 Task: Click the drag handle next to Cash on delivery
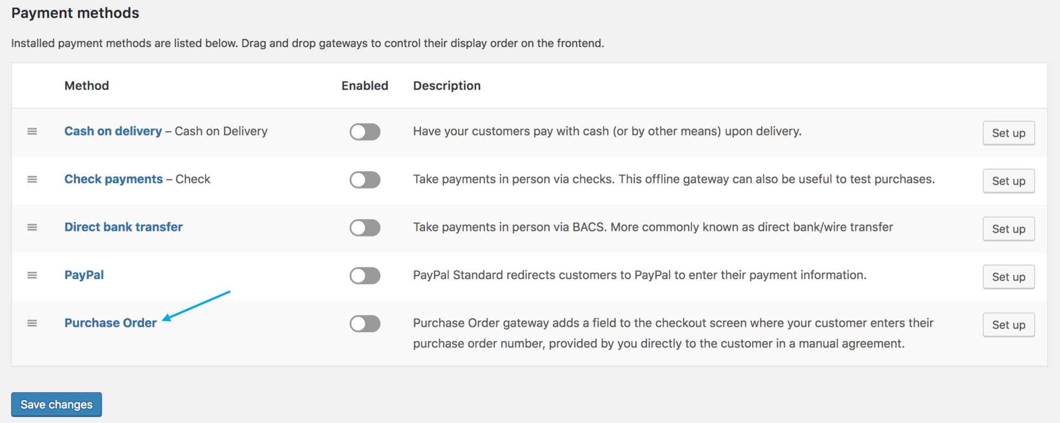point(32,131)
